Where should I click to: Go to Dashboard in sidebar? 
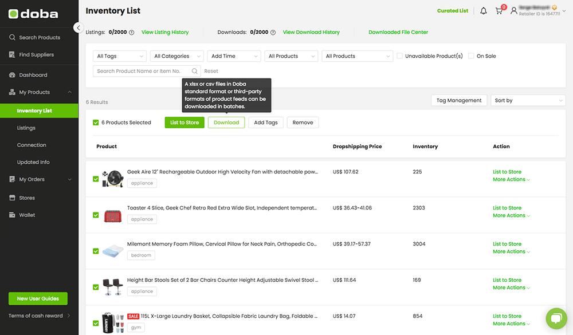33,75
